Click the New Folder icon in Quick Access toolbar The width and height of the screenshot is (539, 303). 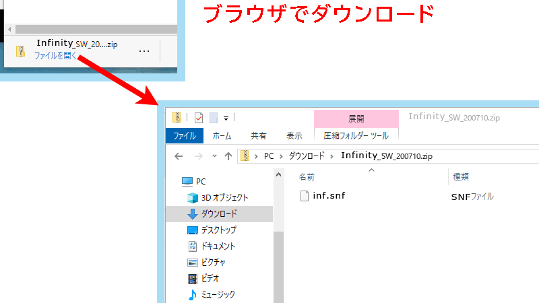point(214,118)
